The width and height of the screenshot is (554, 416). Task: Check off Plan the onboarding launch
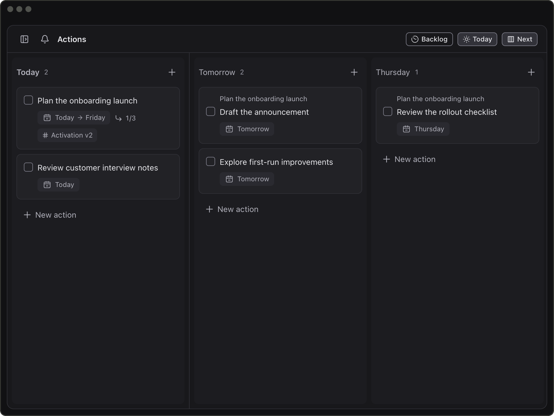28,100
